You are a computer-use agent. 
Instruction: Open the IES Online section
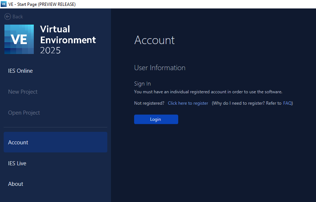click(21, 71)
